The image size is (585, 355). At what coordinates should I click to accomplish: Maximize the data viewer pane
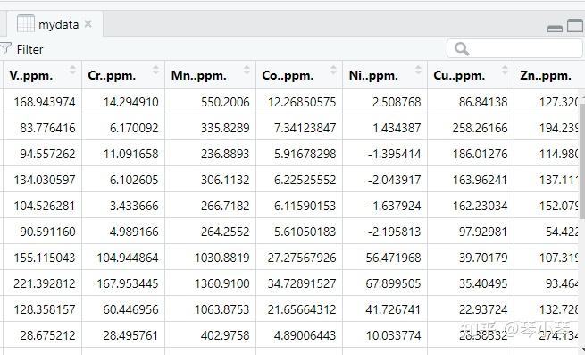(575, 25)
